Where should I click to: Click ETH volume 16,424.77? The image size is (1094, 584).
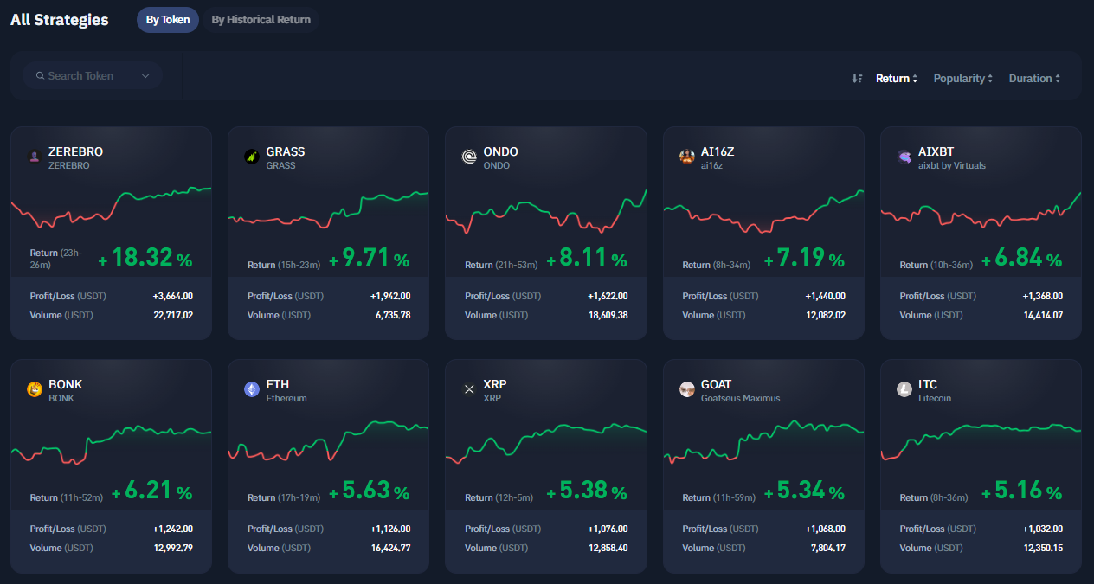[x=389, y=548]
